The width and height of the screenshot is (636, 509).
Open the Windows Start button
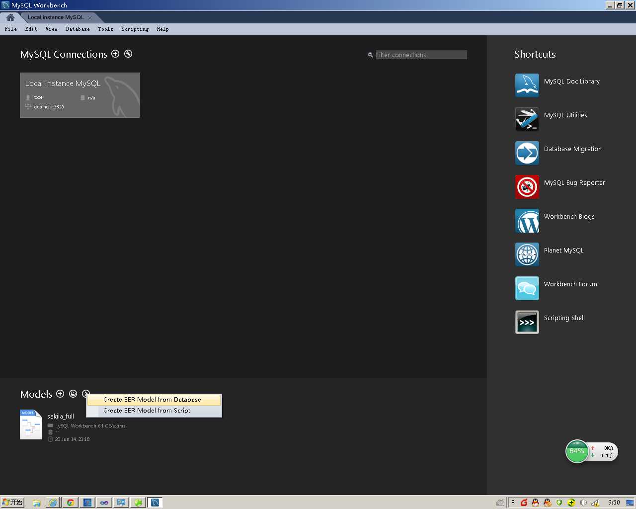[x=12, y=503]
